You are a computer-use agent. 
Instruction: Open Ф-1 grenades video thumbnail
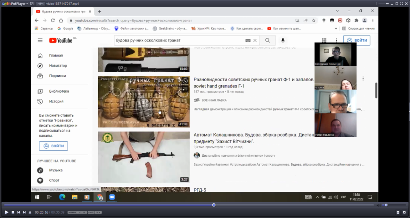click(144, 102)
